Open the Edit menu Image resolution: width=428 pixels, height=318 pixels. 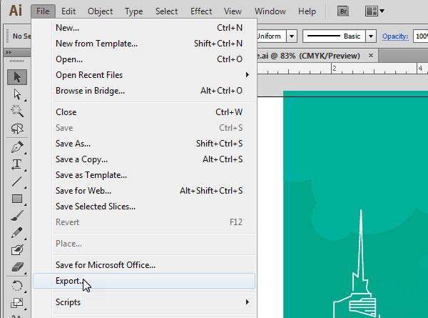tap(68, 11)
